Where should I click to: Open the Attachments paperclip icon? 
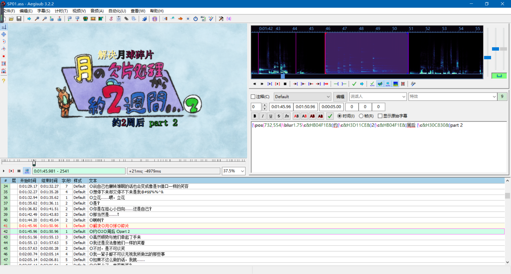pyautogui.click(x=126, y=19)
